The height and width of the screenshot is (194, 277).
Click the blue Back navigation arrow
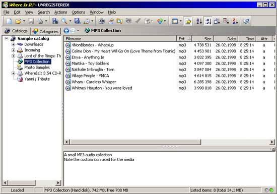tap(66, 31)
